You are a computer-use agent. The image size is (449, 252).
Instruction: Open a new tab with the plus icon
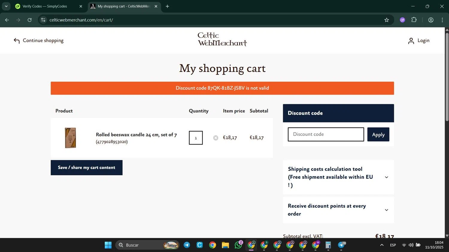click(x=167, y=6)
